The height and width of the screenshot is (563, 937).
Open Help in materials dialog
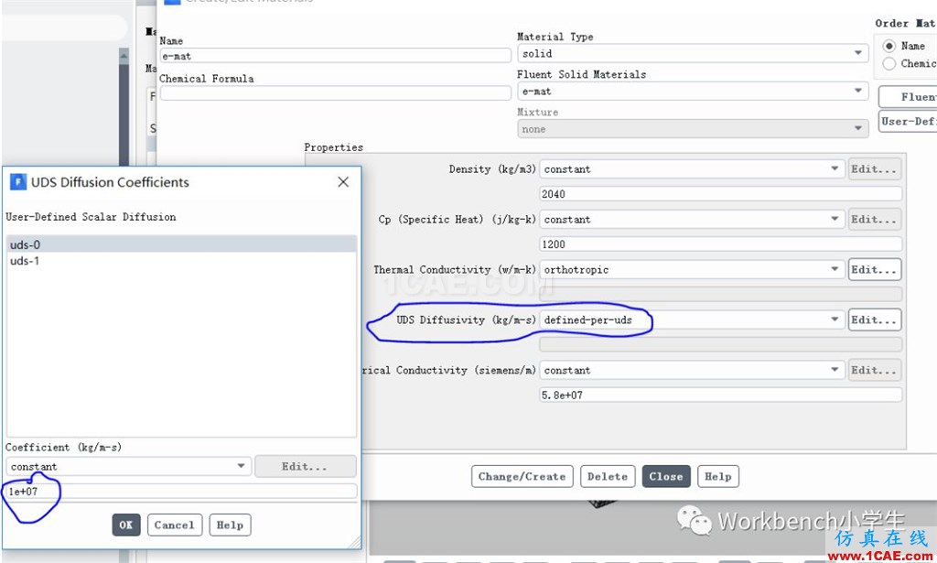click(718, 476)
